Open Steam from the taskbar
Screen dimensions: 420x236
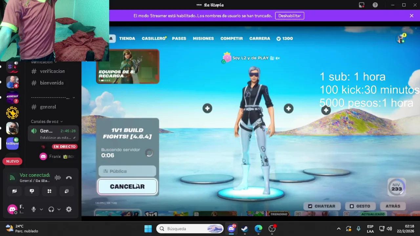tap(244, 228)
